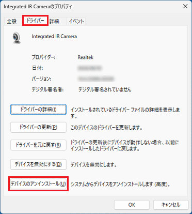
Task: Click the デジタル署名者: label
Action: [47, 89]
